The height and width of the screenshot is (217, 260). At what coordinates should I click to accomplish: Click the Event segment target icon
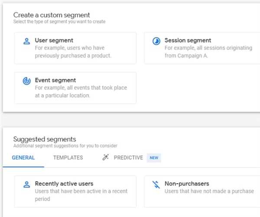(x=27, y=81)
